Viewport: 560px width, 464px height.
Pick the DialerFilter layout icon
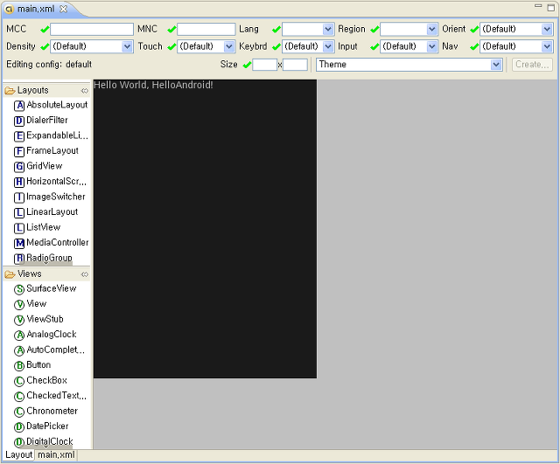coord(19,121)
